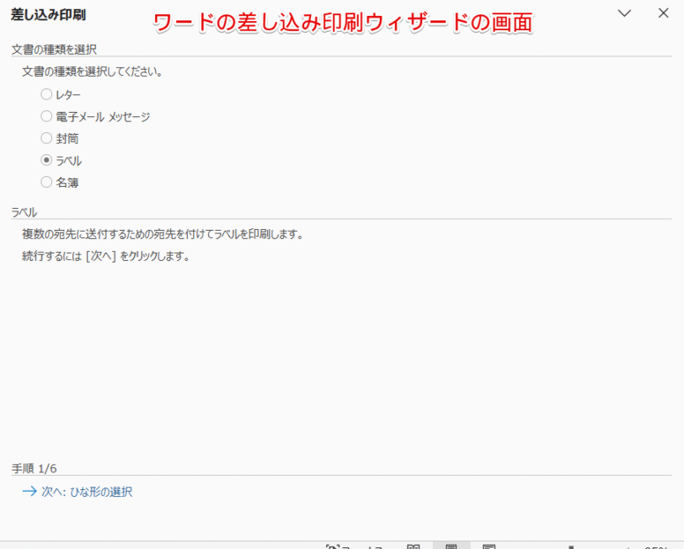Image resolution: width=684 pixels, height=549 pixels.
Task: Click the zoom in plus icon
Action: (x=627, y=546)
